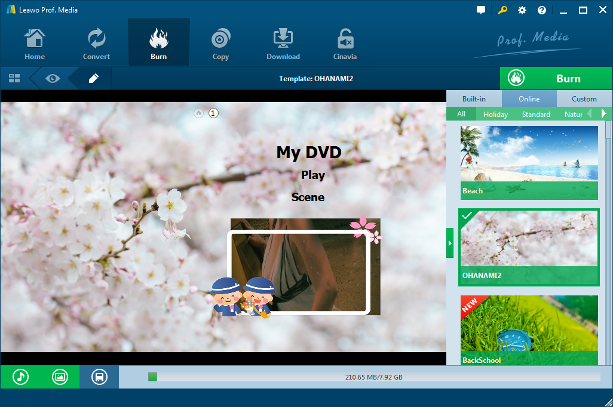Click the background music note icon
This screenshot has height=407, width=613.
point(21,377)
